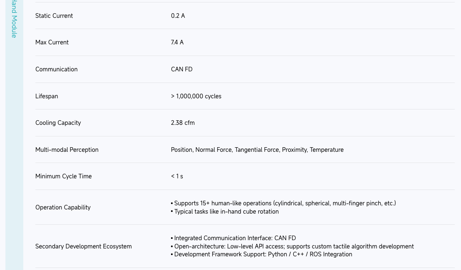
Task: Click the Lifespan row label
Action: [47, 96]
